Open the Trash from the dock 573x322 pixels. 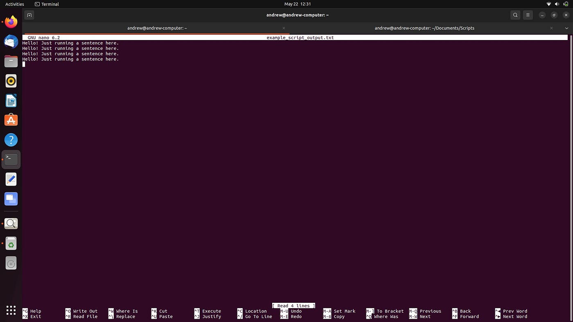pos(11,243)
